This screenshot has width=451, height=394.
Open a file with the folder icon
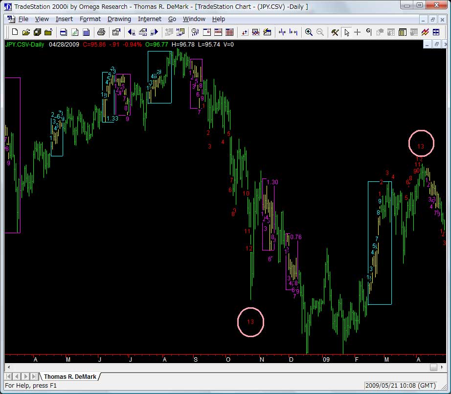tap(26, 32)
